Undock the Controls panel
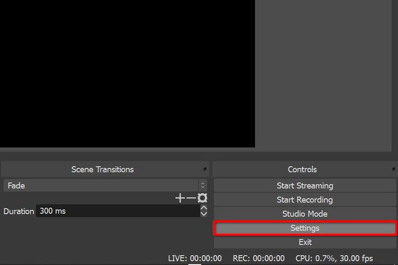This screenshot has height=265, width=398. click(x=394, y=169)
